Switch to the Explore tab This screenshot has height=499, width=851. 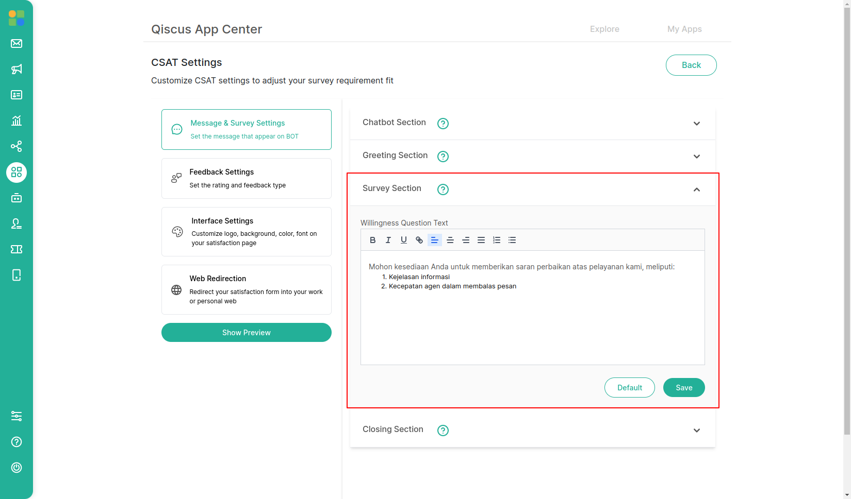tap(604, 29)
